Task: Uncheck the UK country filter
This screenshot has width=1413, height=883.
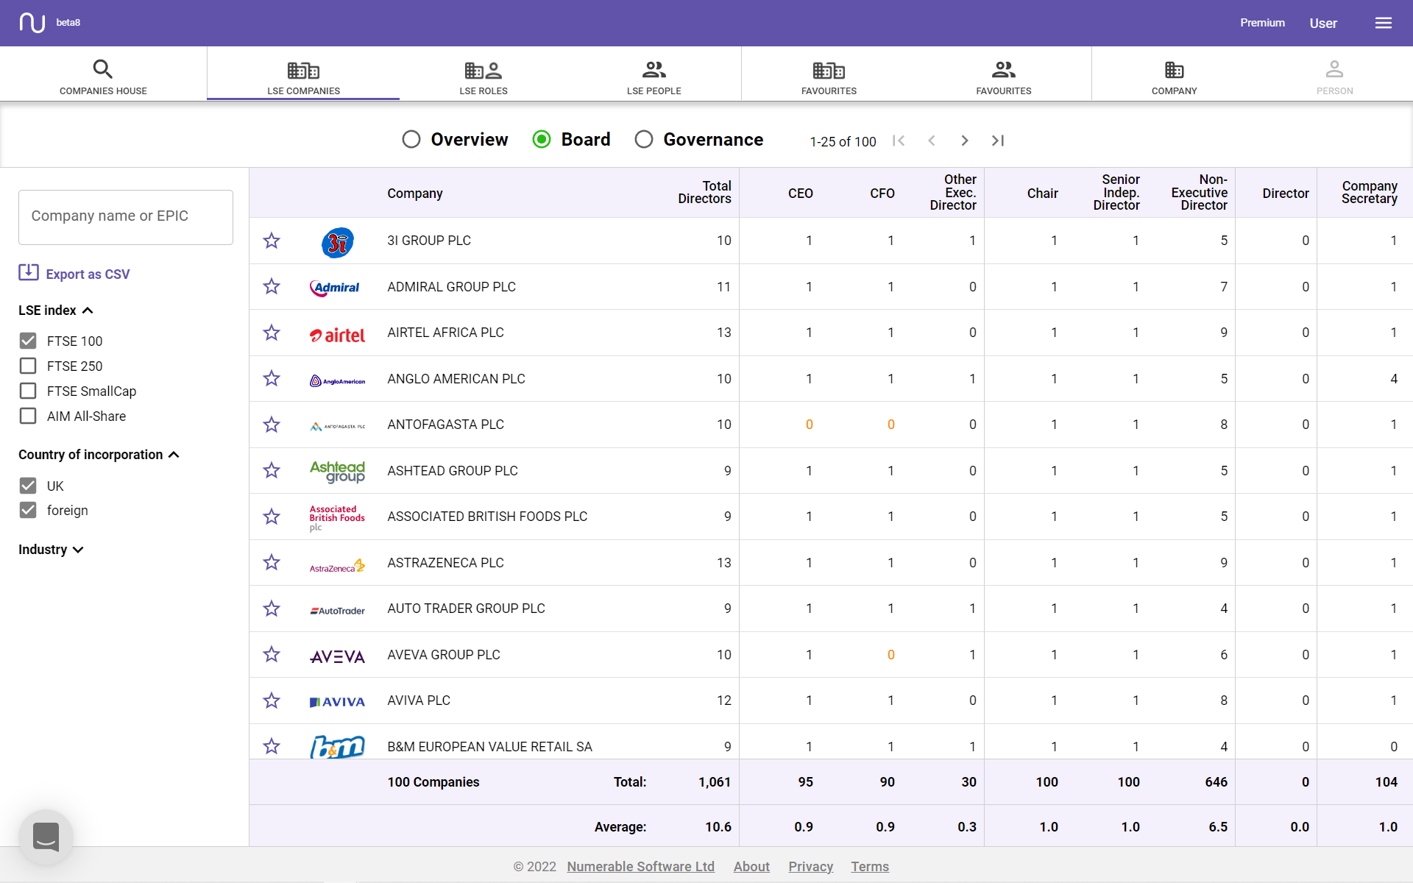Action: (x=28, y=486)
